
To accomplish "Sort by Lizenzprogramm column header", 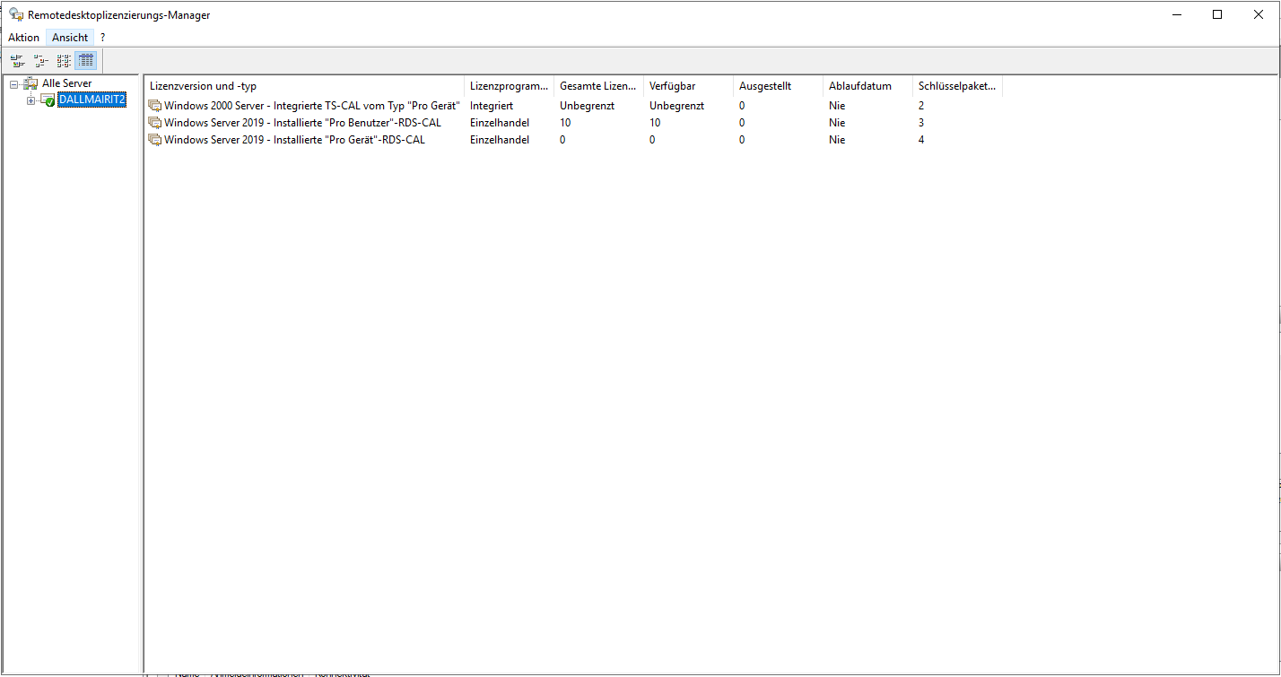I will [509, 86].
